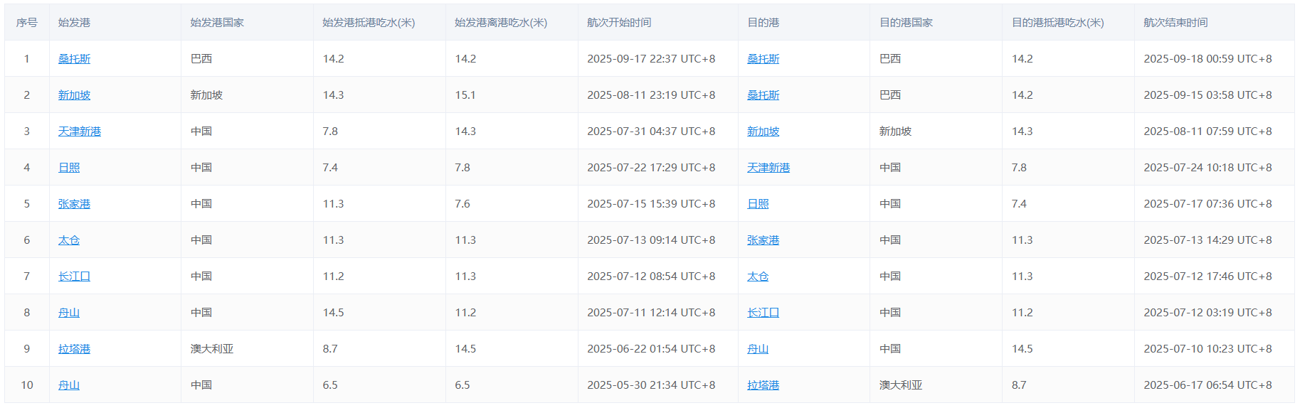Viewport: 1300px width, 408px height.
Task: Click 拉塔港 destination port link in row 10
Action: coord(763,385)
